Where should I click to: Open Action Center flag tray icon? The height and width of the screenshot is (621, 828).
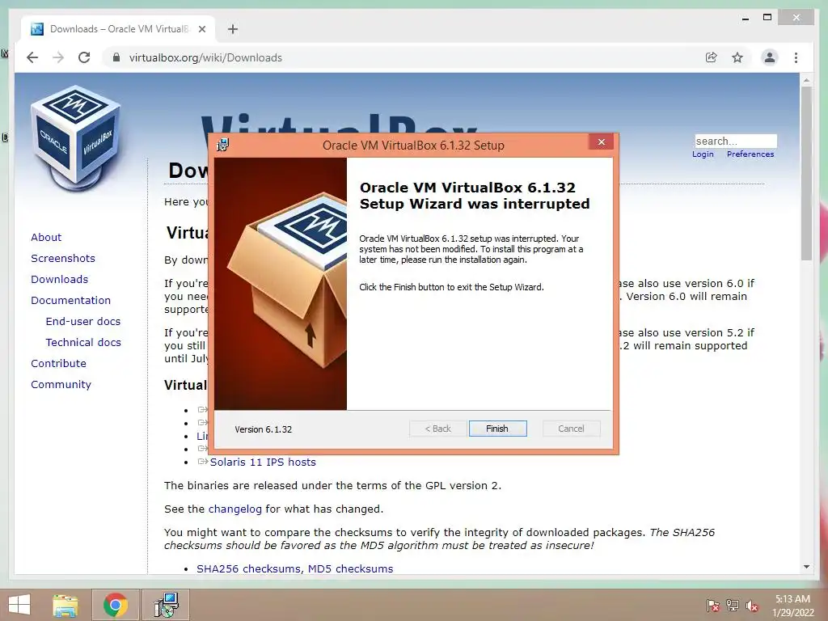click(x=712, y=606)
